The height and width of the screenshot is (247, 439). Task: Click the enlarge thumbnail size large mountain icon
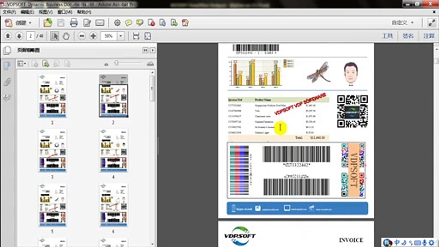(x=150, y=63)
